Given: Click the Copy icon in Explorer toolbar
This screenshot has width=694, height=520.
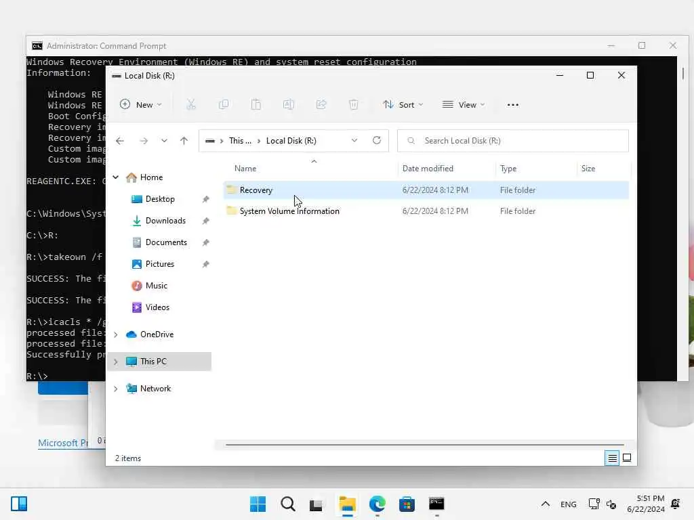Looking at the screenshot, I should pyautogui.click(x=224, y=105).
